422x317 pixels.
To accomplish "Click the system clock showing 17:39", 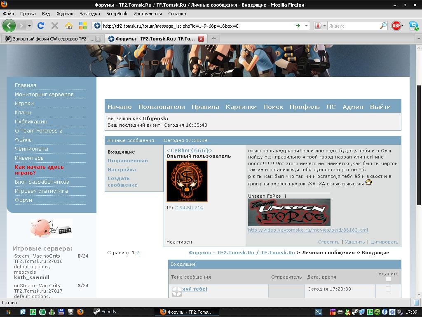I will pyautogui.click(x=412, y=312).
